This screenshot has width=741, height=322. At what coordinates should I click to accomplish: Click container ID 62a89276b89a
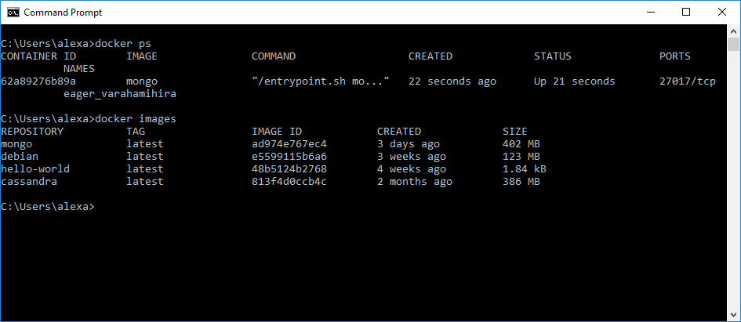[x=38, y=81]
